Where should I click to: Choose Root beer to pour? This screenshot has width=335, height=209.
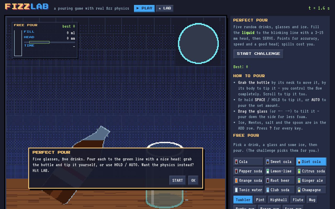(x=280, y=181)
